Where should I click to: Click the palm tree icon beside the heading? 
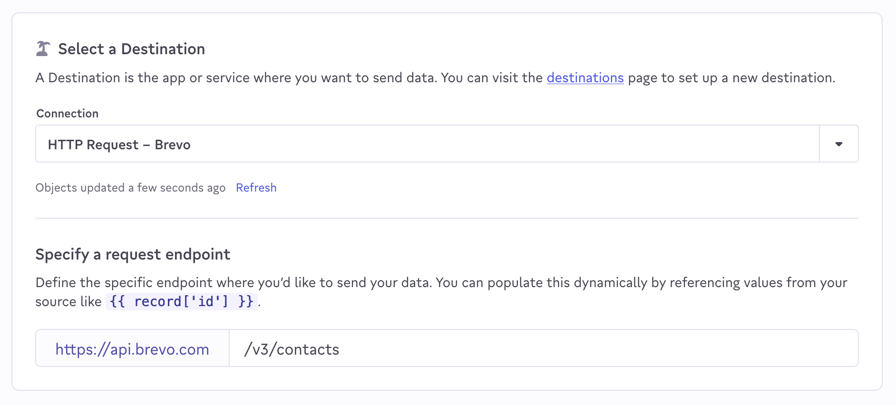pos(43,49)
